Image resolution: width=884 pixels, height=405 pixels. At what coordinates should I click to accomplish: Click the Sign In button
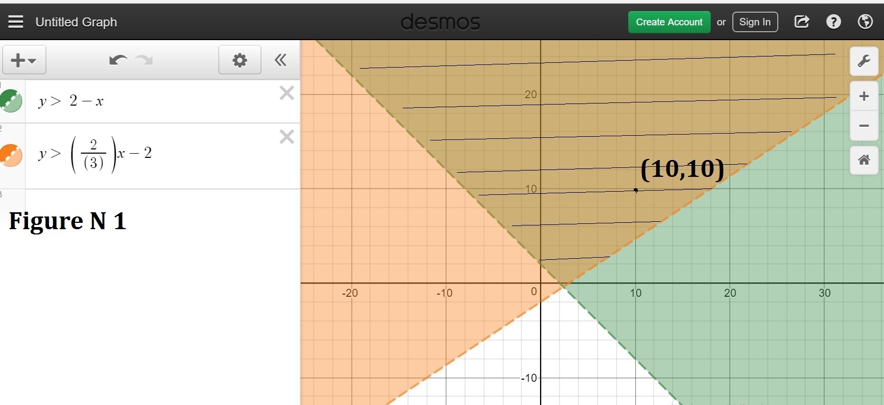tap(755, 22)
